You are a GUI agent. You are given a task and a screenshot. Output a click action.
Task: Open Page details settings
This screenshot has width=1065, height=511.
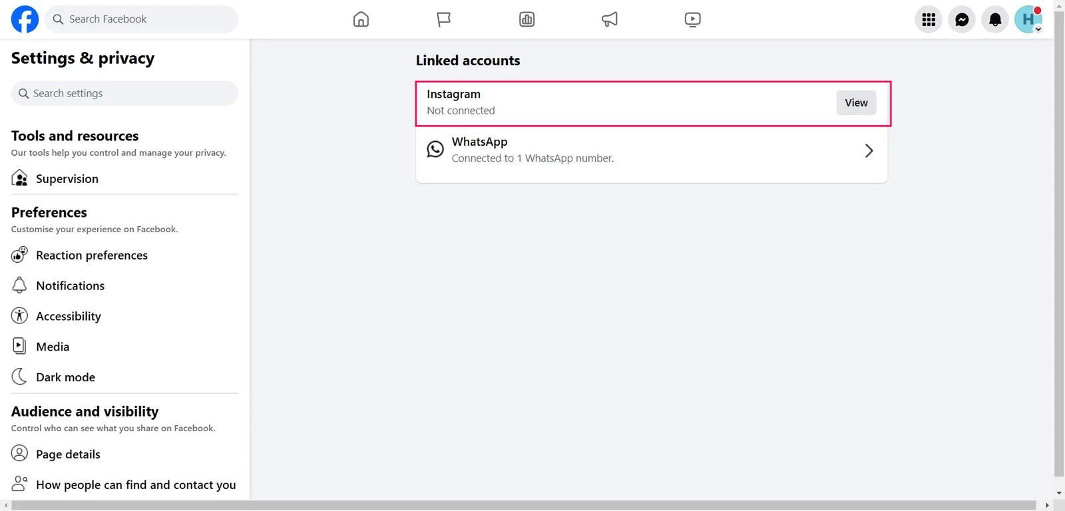tap(124, 454)
